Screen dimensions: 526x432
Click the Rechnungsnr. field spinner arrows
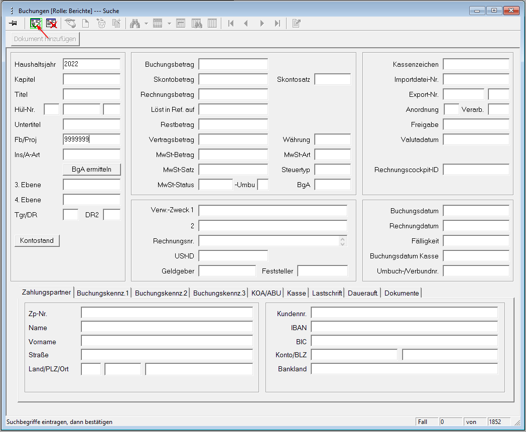[x=343, y=241]
